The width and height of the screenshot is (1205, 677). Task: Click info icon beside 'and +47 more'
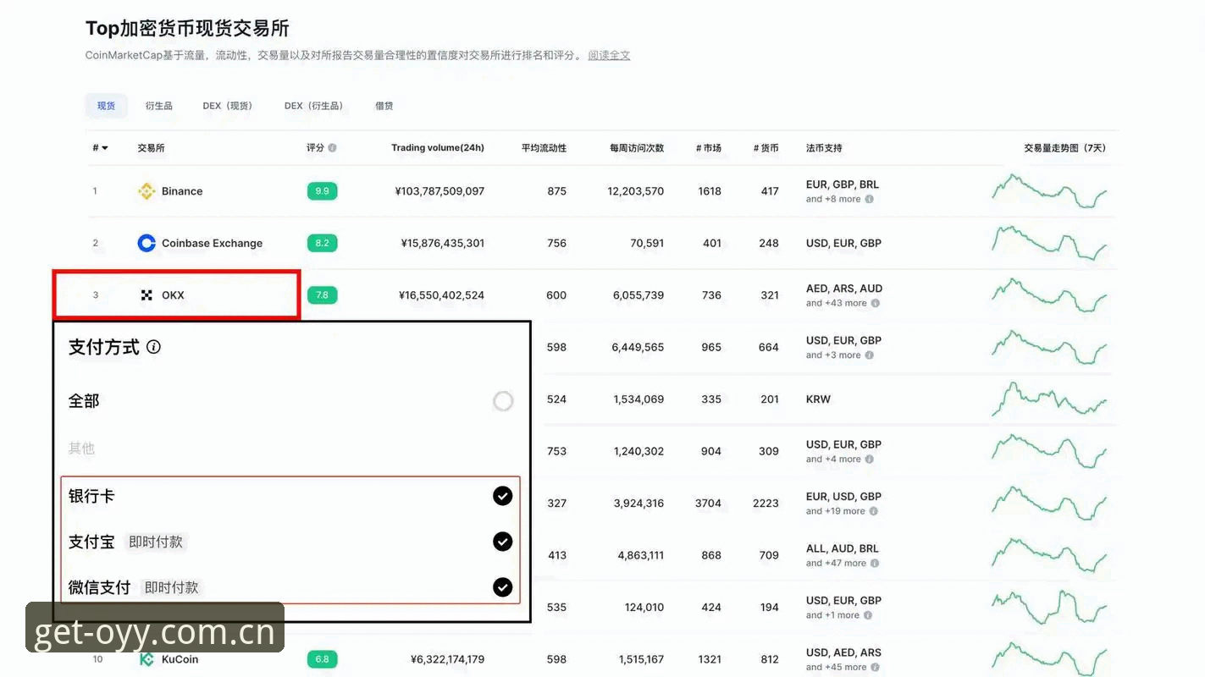pyautogui.click(x=875, y=564)
